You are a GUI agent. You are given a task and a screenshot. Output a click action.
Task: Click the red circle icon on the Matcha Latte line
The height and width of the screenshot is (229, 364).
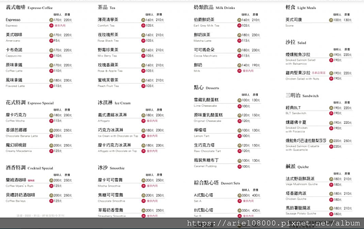click(x=240, y=41)
